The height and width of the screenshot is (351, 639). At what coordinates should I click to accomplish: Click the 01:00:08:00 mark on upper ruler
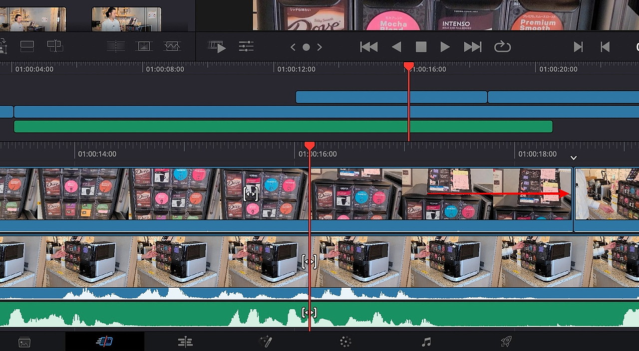click(x=165, y=69)
